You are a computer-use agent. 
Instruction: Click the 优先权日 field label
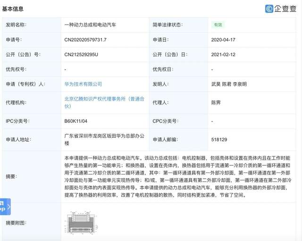pos(163,69)
